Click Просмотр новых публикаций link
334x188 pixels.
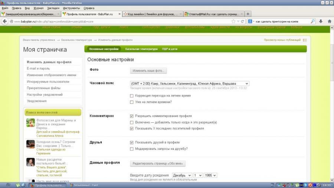(282, 40)
